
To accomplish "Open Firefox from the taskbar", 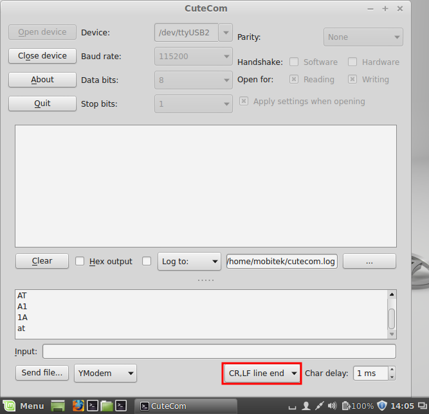I will pyautogui.click(x=78, y=406).
